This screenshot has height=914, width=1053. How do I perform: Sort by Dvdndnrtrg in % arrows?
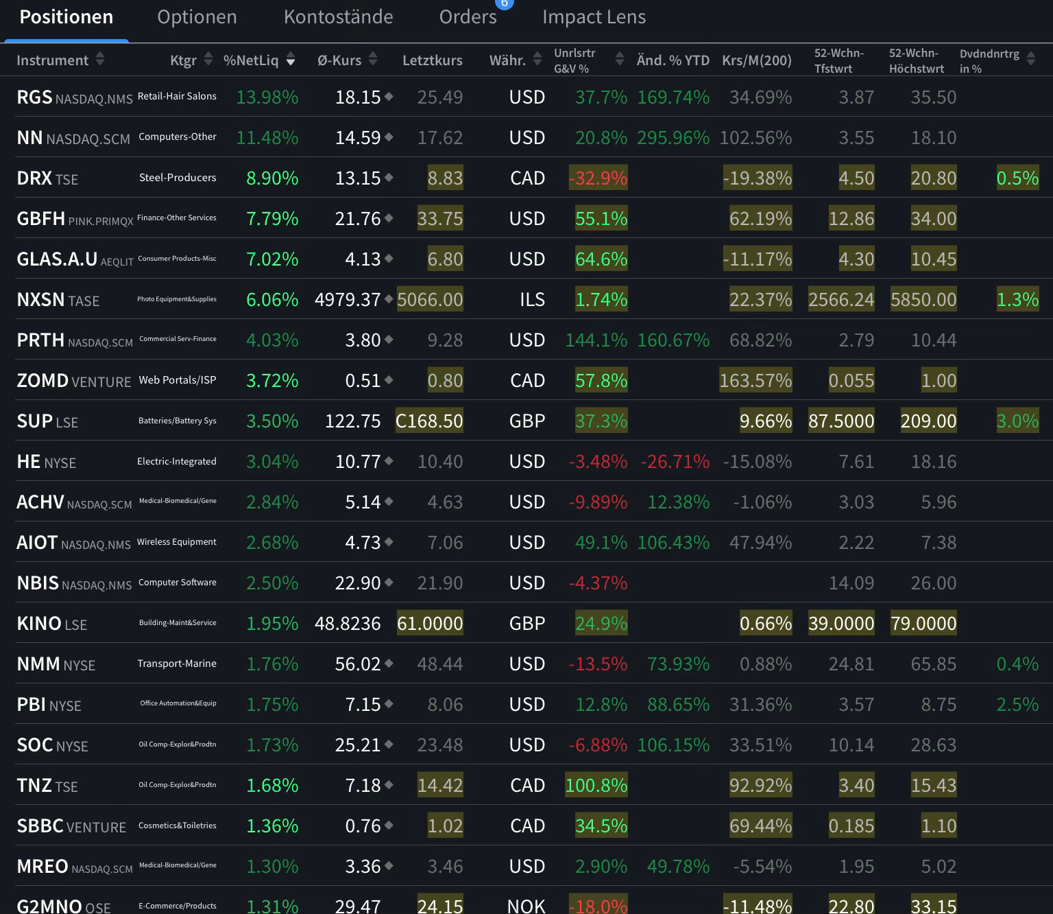[1031, 59]
